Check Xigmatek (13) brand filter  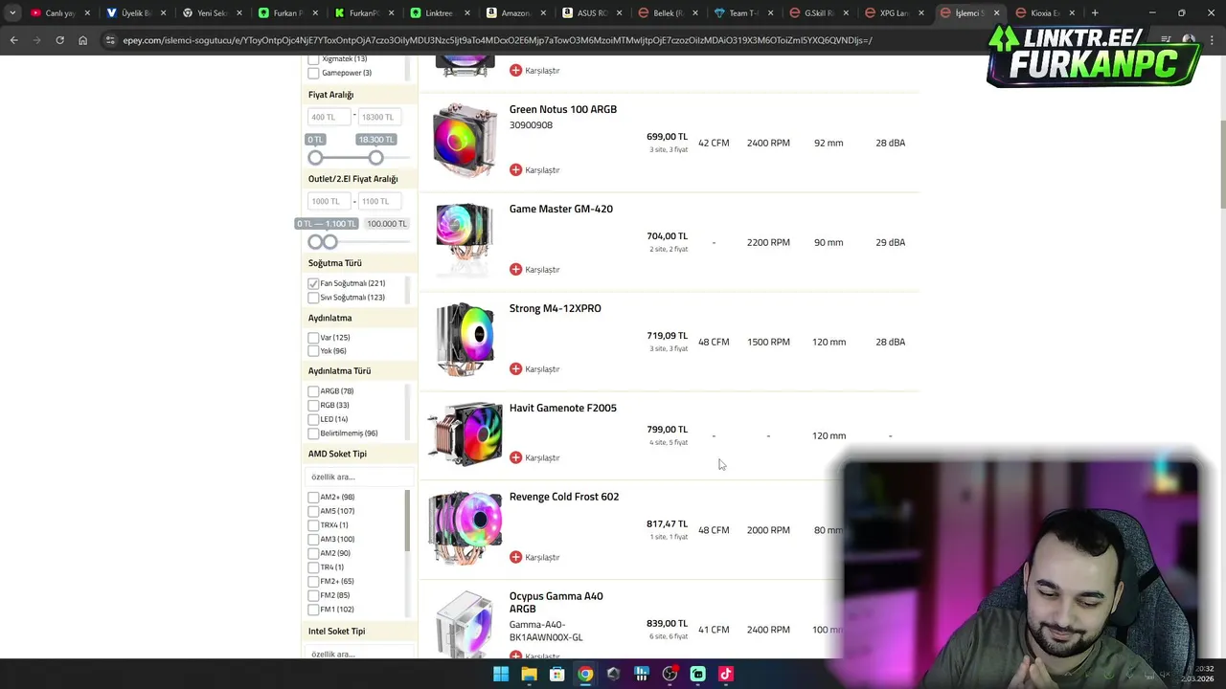tap(313, 59)
